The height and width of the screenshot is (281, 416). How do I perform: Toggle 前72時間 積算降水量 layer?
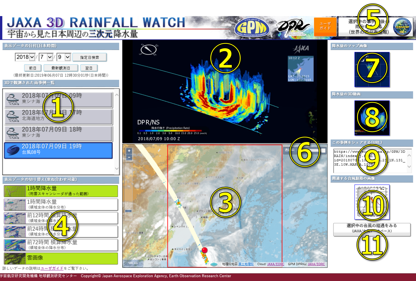coord(61,245)
